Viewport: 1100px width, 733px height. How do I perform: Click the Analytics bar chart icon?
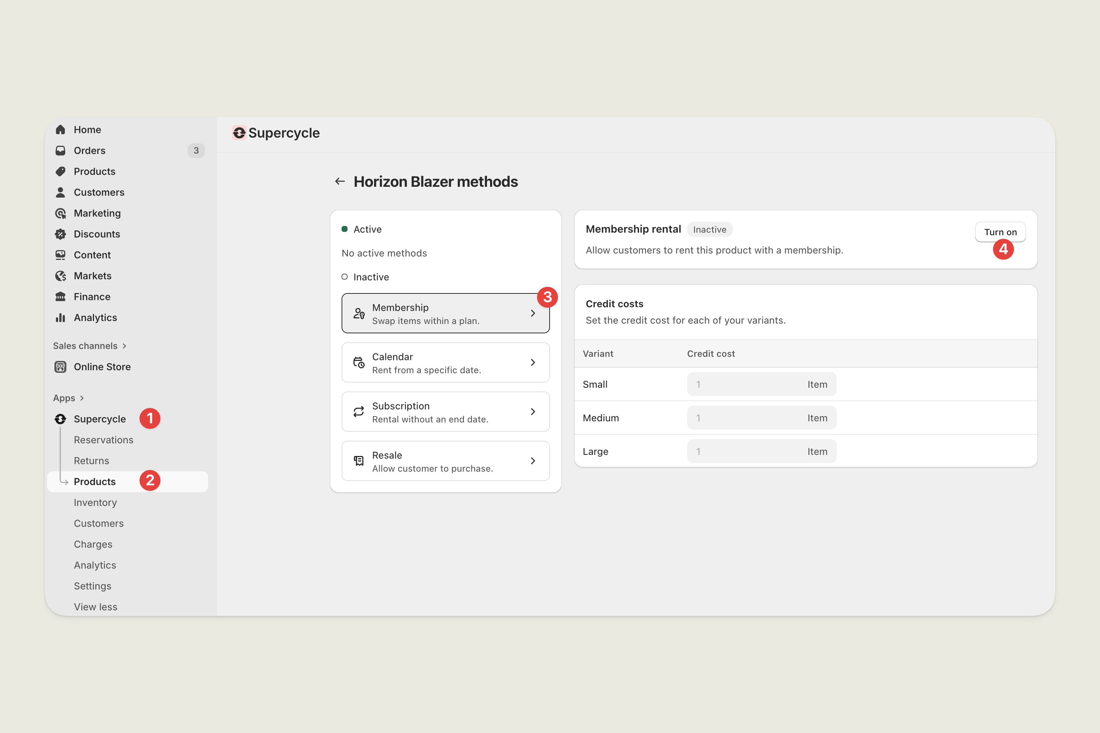60,318
